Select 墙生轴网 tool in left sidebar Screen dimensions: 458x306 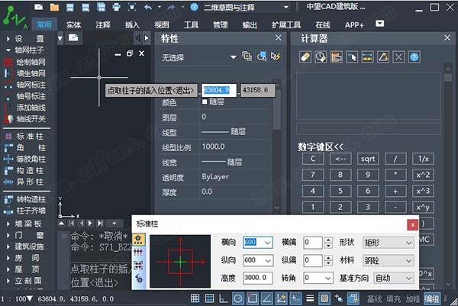[25, 73]
